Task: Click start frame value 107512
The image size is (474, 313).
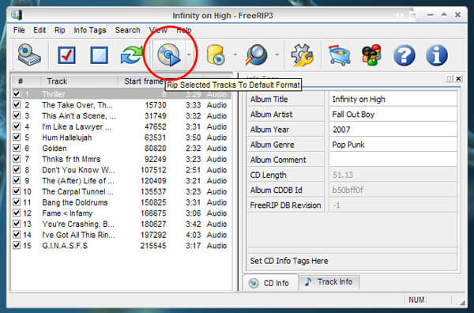Action: tap(153, 170)
